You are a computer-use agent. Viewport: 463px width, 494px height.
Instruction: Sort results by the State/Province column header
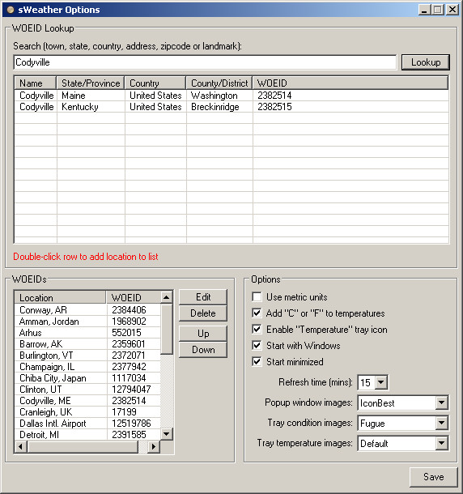(x=91, y=83)
